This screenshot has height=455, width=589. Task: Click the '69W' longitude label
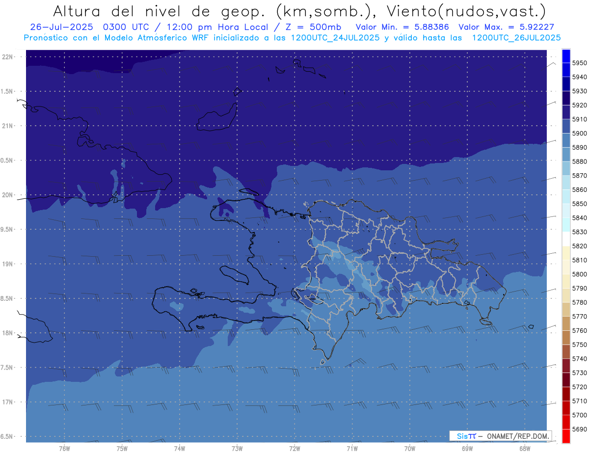467,449
